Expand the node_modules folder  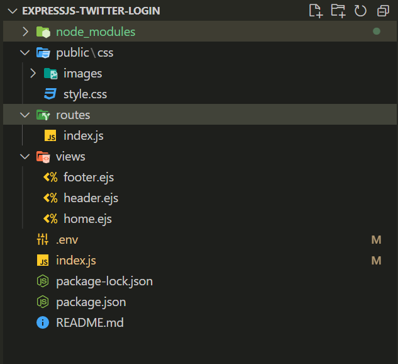point(25,32)
